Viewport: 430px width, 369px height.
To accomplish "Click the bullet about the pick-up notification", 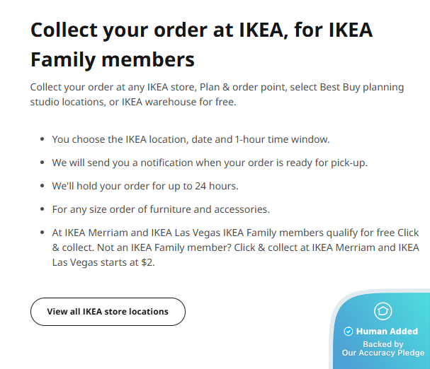I will [210, 163].
